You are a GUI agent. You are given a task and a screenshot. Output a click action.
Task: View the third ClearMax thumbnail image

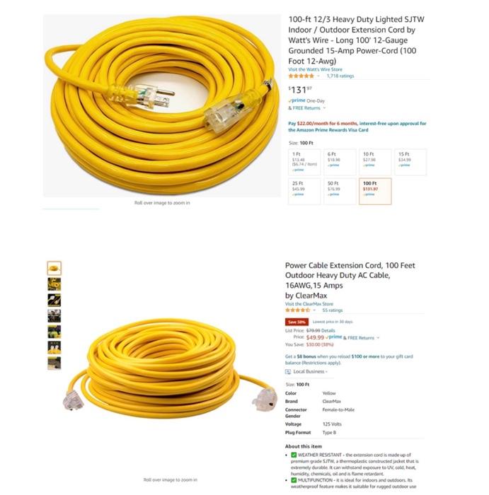coord(54,300)
